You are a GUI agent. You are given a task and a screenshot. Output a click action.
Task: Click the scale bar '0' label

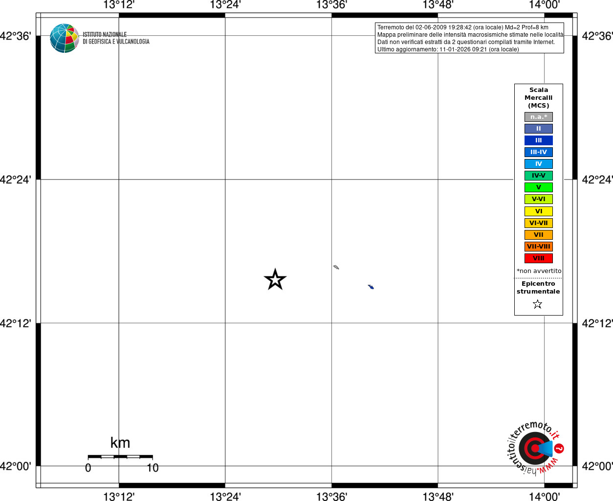coord(88,468)
